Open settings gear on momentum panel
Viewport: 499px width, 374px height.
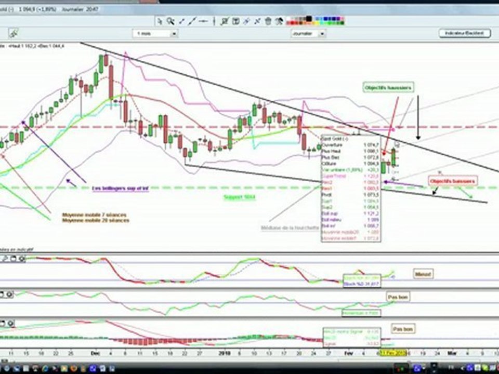coord(9,294)
